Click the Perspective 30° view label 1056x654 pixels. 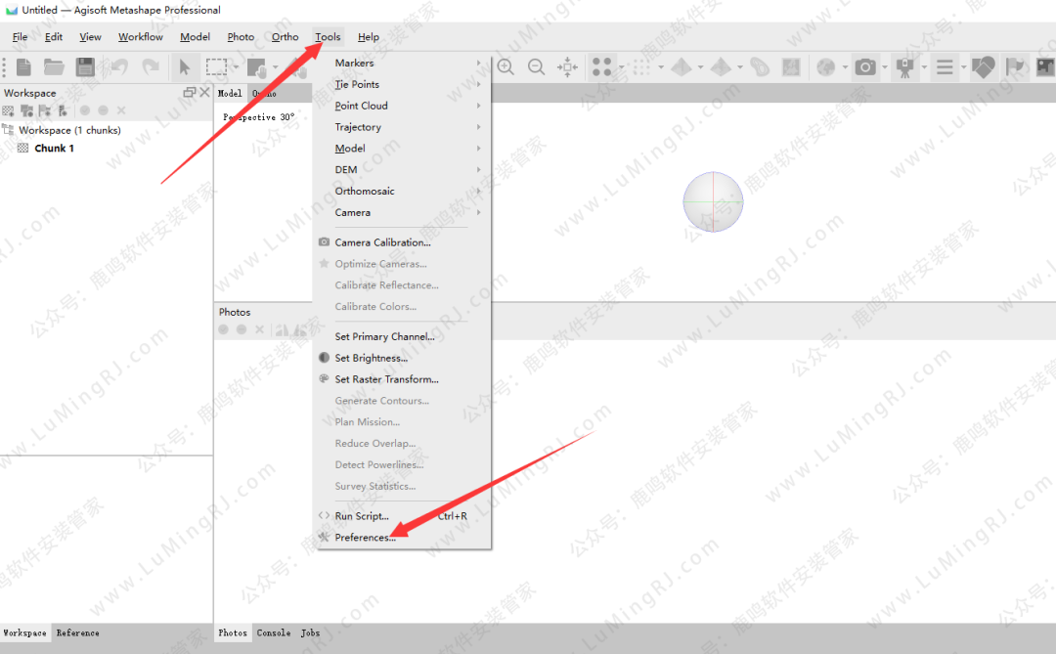pos(258,117)
